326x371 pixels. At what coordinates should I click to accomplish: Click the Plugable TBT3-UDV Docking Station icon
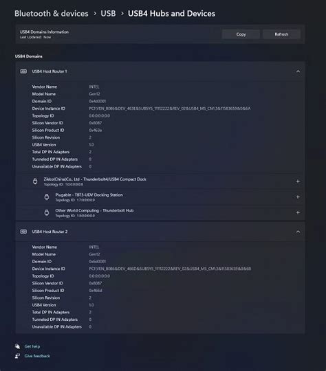[47, 197]
